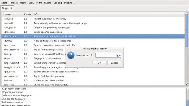The image size is (189, 106).
Task: Select the gw_discover plugin row
Action: point(93,76)
